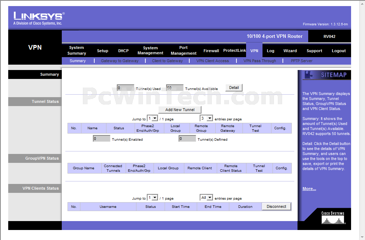
Task: Open the Tunnel Status jump-to page dropdown
Action: 152,119
